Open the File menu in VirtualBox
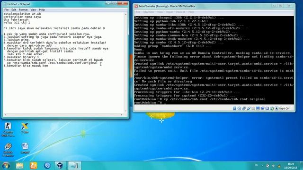Viewport: 303px width, 170px height. tap(138, 12)
